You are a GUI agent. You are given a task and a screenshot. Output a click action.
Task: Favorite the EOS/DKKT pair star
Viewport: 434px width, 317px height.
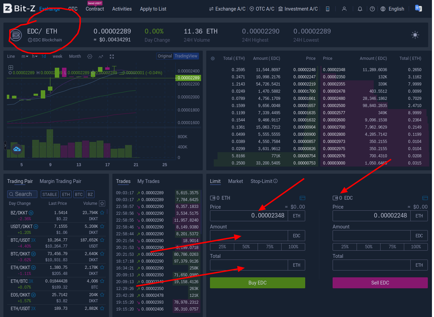point(102,295)
